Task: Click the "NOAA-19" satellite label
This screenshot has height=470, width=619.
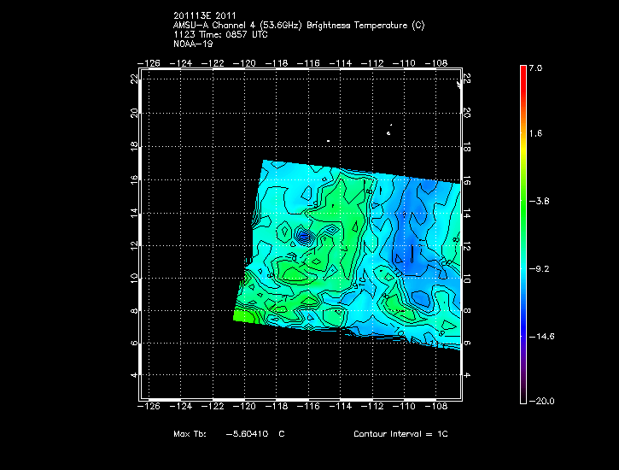Action: [x=194, y=43]
